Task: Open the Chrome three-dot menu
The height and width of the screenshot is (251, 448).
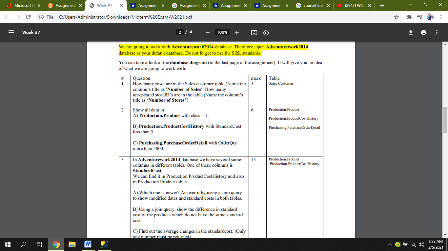Action: coord(441,17)
